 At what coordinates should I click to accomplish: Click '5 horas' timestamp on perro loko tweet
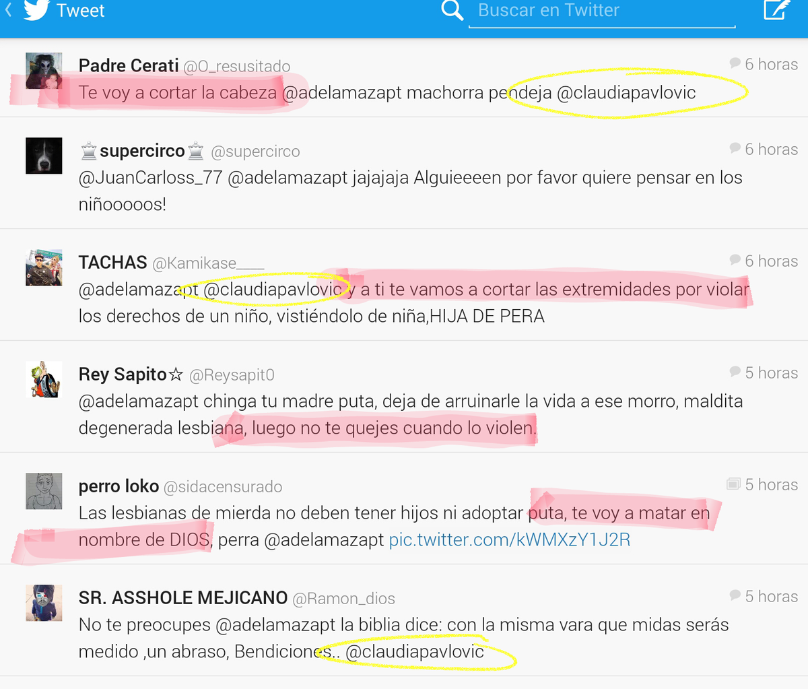(772, 484)
